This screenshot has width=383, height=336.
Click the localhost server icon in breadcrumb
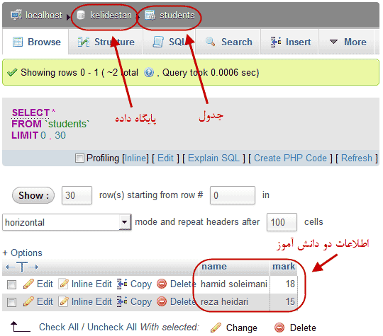coord(16,15)
